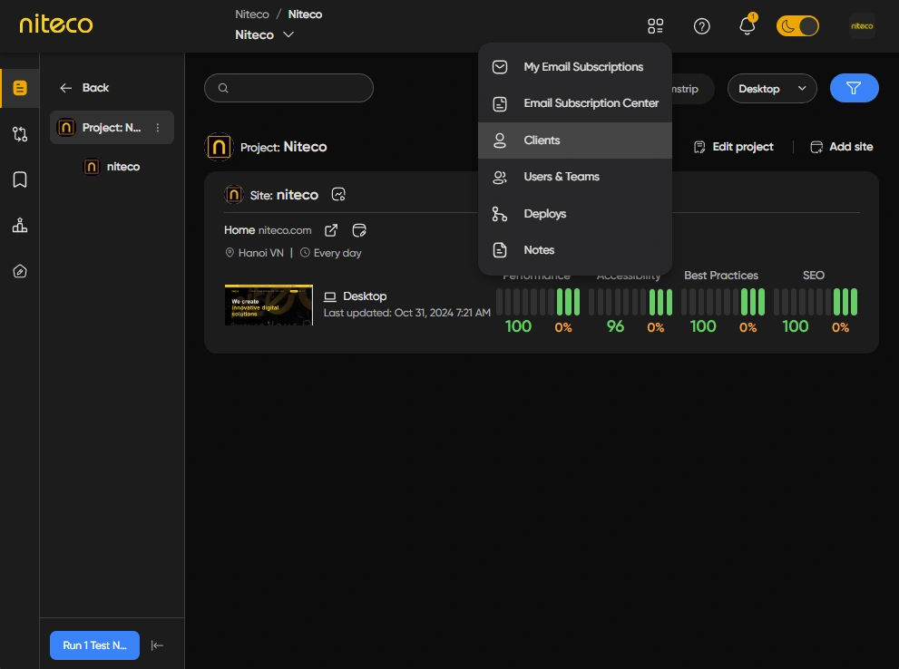Open the notifications bell
This screenshot has height=669, width=899.
tap(748, 25)
